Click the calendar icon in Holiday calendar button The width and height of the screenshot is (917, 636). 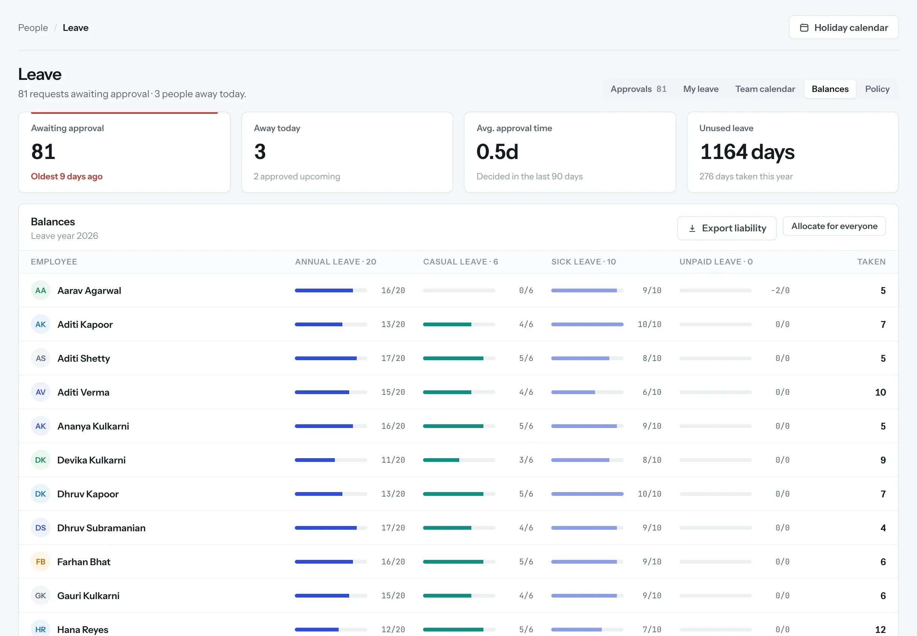click(x=804, y=28)
